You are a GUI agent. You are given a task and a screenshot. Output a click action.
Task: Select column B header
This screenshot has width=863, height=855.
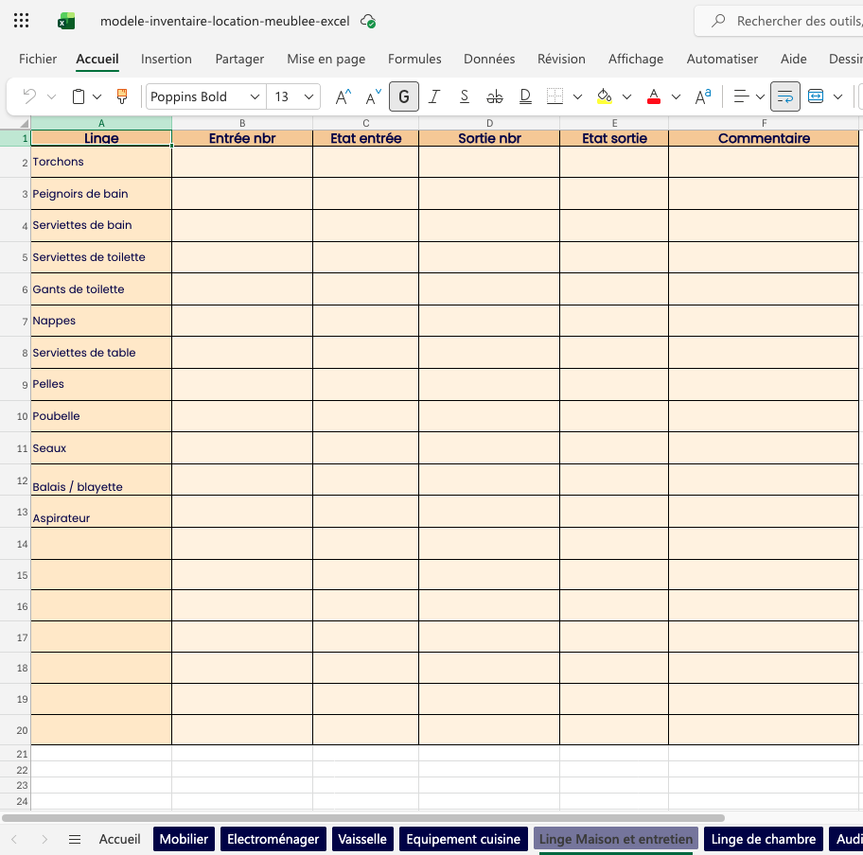point(242,123)
